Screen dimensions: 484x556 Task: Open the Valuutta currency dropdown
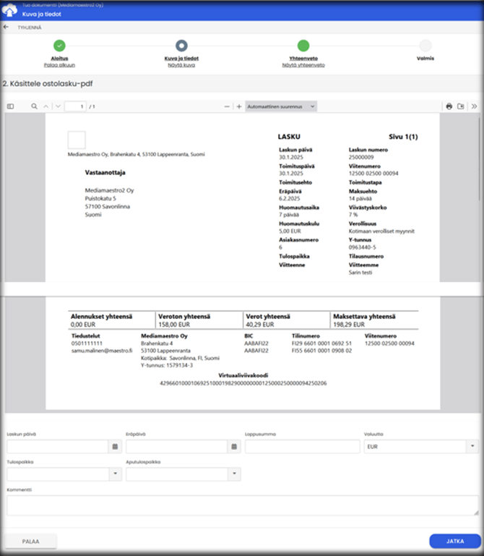(472, 447)
